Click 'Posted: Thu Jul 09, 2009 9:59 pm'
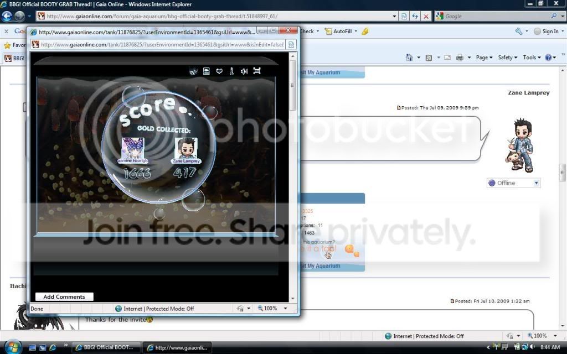The image size is (567, 354). 440,108
